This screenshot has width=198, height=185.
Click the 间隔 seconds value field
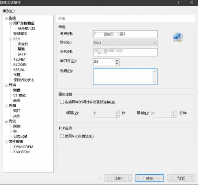(104, 114)
